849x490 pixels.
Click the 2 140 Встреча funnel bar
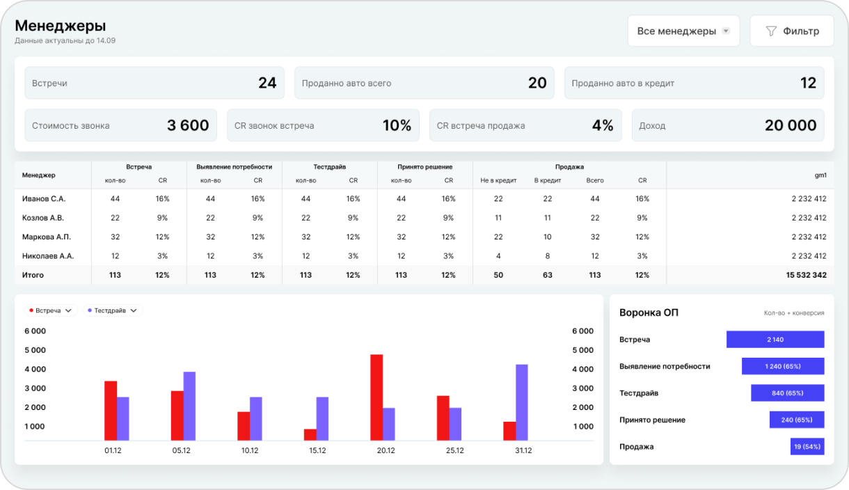tap(775, 340)
